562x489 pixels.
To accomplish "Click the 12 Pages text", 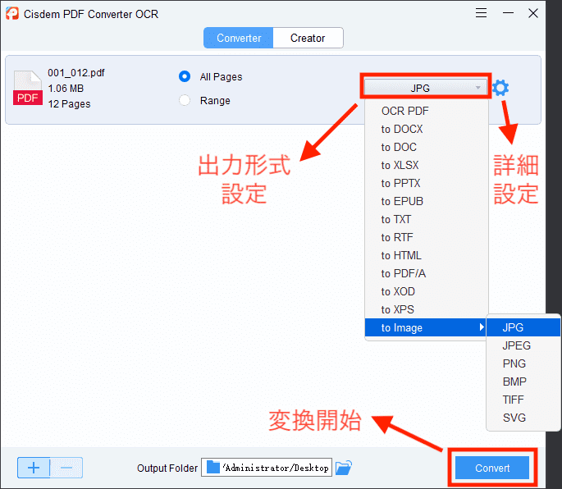I will tap(69, 104).
